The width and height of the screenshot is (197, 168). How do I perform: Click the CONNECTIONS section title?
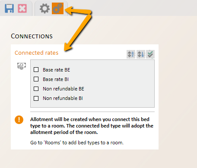tap(32, 36)
